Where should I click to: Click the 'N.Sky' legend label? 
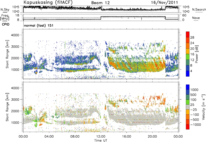5,9
